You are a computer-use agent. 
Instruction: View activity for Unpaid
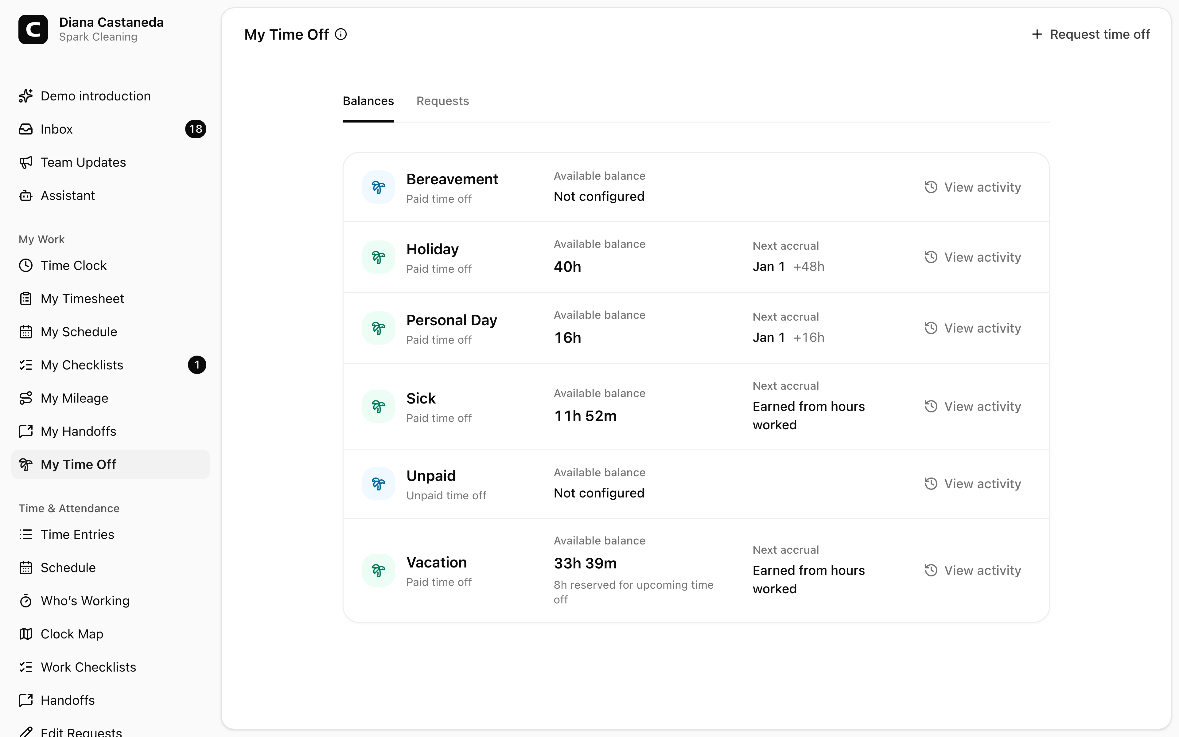972,484
